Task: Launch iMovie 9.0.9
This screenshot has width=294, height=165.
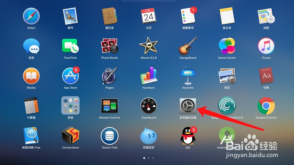Action: pyautogui.click(x=149, y=46)
